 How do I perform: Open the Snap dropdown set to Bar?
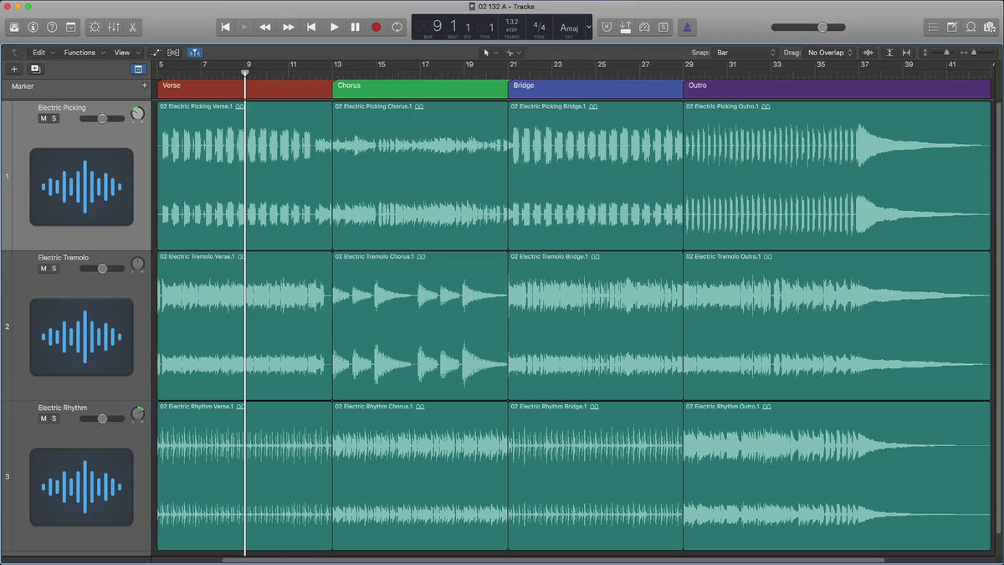click(x=745, y=53)
